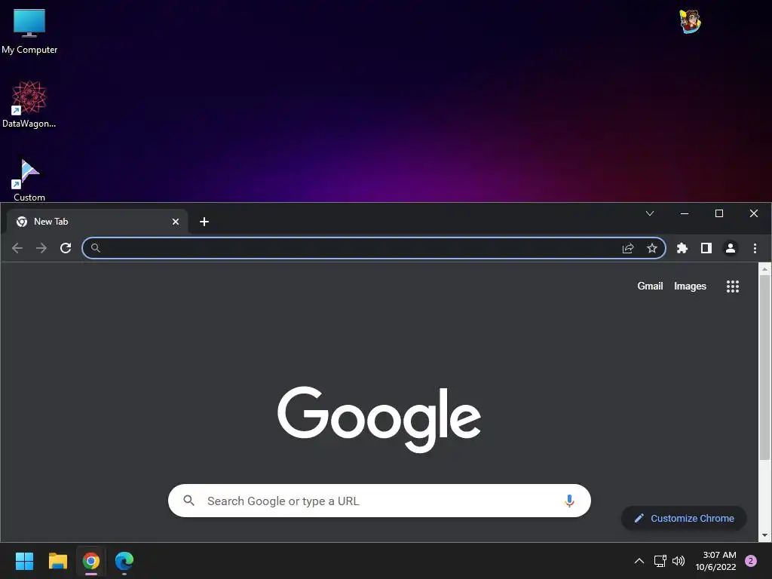Select My Computer desktop icon
This screenshot has height=579, width=772.
tap(29, 31)
